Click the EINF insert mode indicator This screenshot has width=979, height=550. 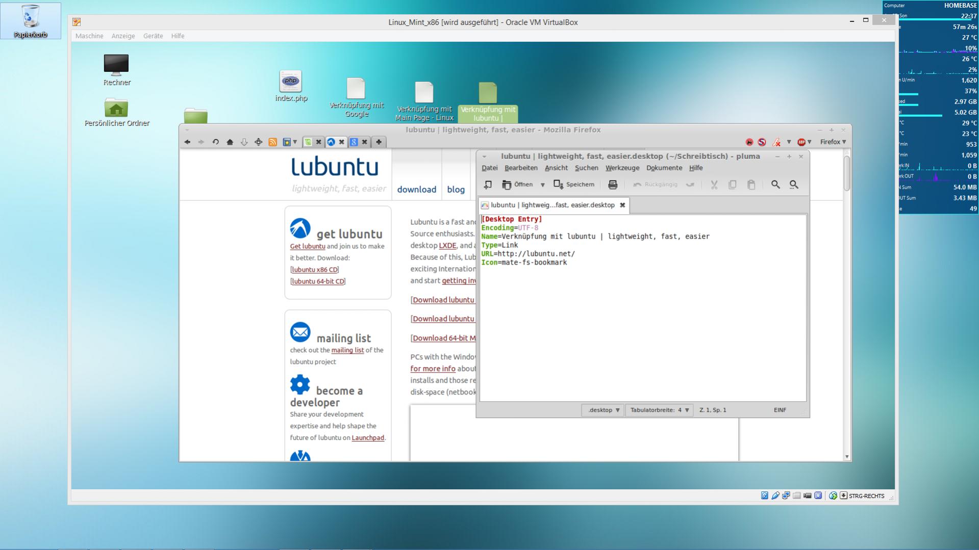780,410
